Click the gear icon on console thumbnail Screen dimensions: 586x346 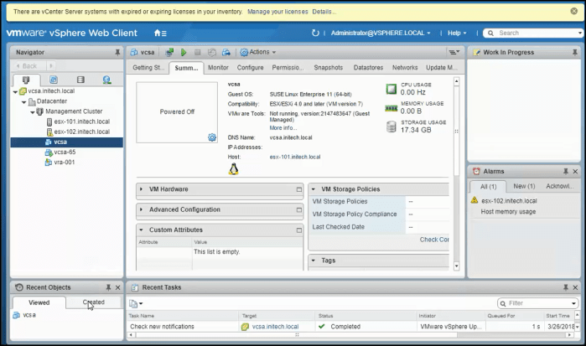(211, 137)
